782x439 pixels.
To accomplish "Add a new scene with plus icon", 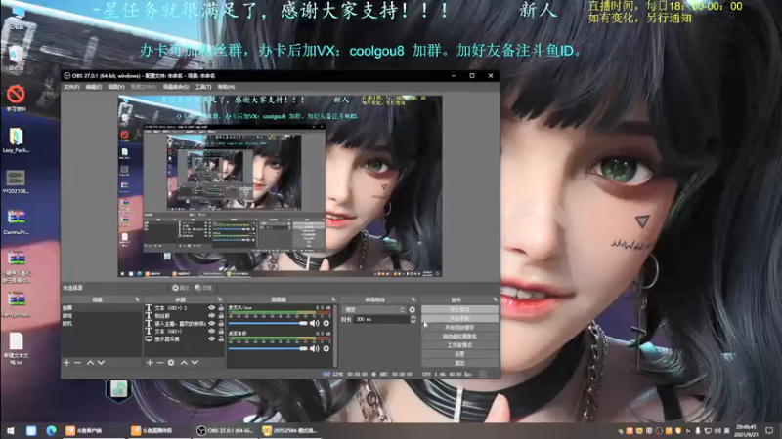I will (66, 362).
